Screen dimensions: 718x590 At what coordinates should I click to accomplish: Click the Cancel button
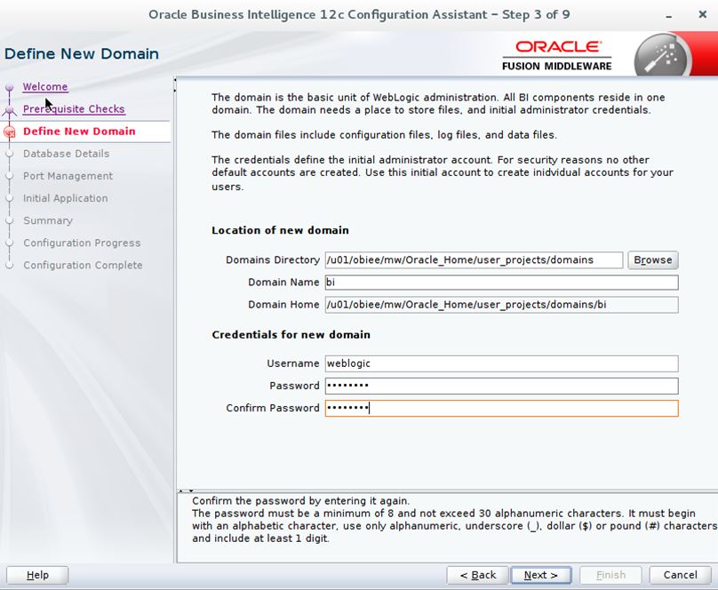pos(680,575)
